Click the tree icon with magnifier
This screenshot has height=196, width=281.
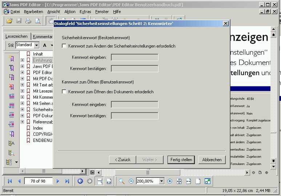(x=12, y=152)
